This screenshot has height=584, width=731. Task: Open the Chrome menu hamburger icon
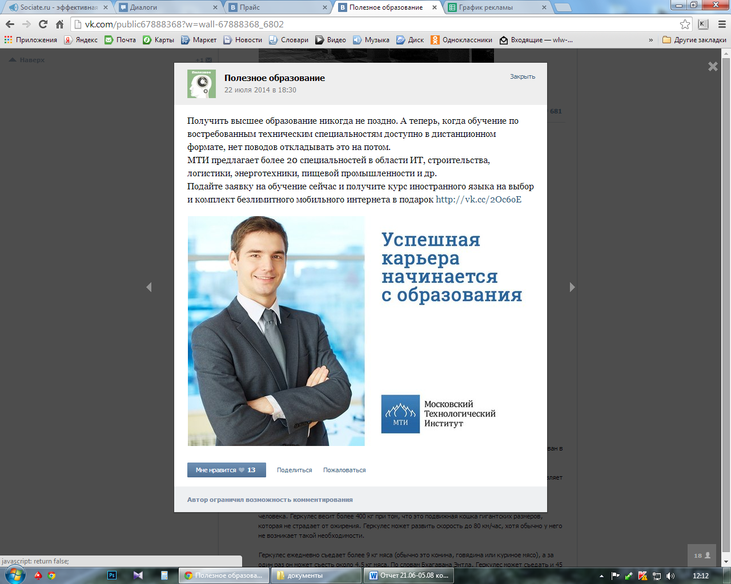pos(722,24)
